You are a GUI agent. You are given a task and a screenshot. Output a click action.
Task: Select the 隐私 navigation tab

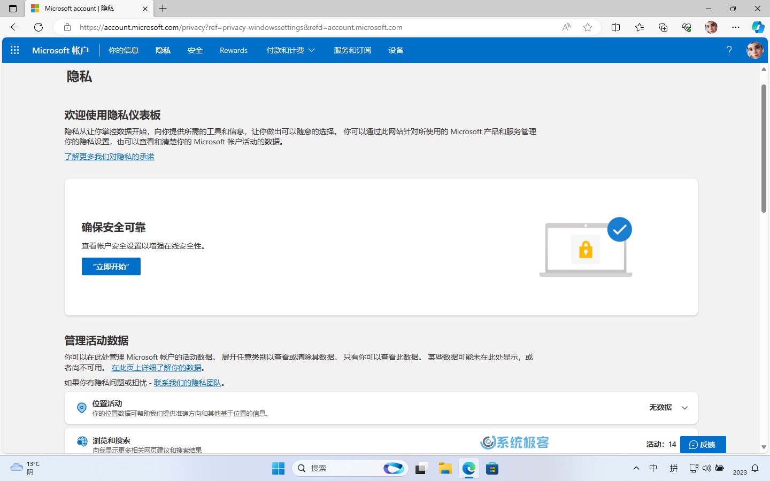163,50
